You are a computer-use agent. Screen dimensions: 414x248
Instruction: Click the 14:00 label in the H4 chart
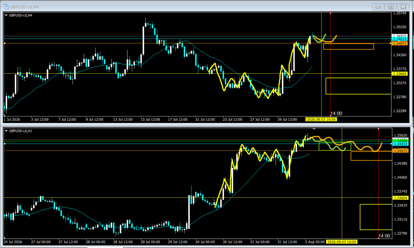coord(336,114)
